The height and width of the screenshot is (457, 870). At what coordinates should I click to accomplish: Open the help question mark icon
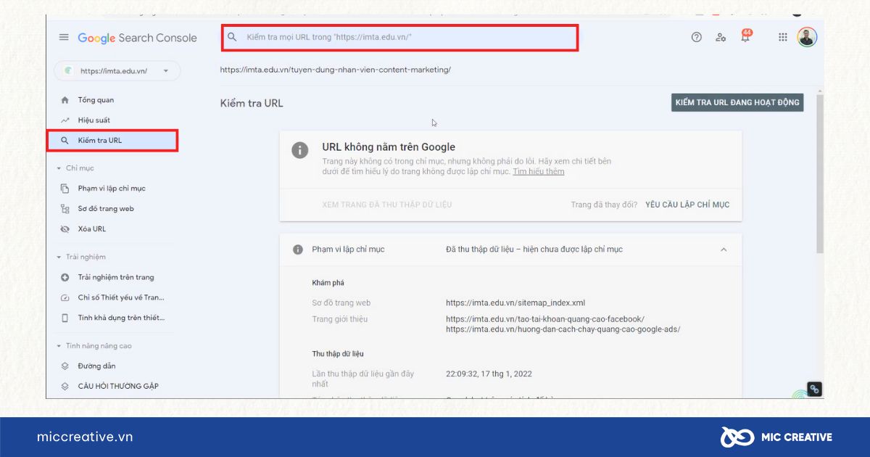[697, 37]
